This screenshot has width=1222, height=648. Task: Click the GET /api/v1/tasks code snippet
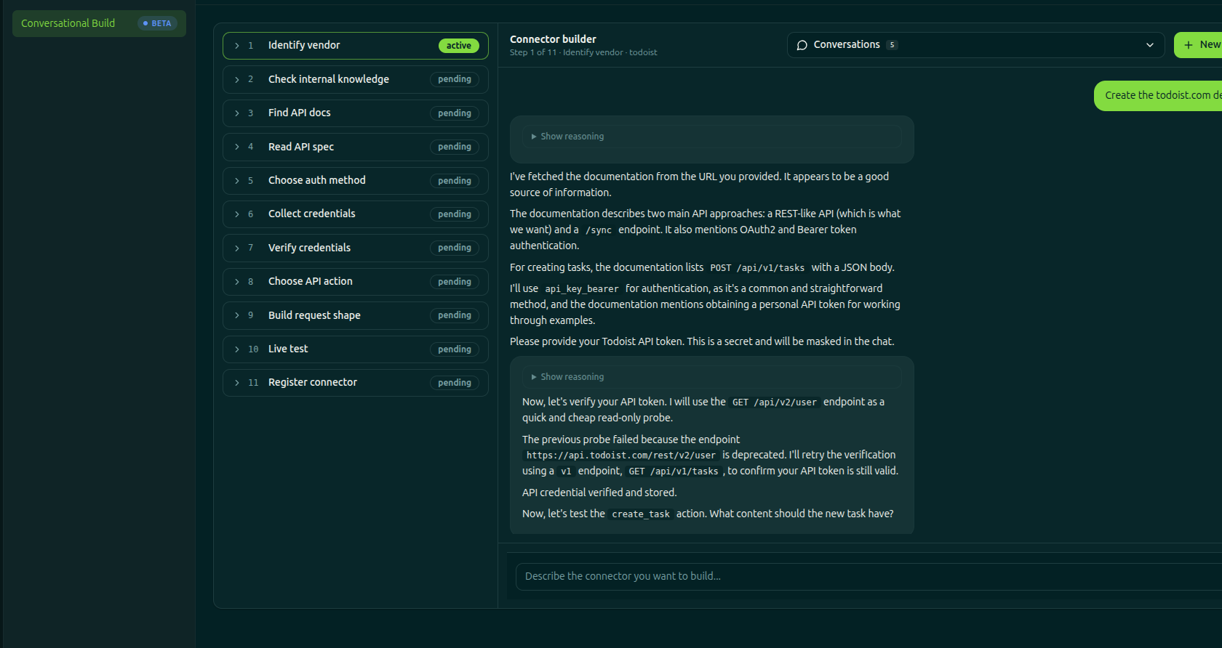click(x=674, y=471)
